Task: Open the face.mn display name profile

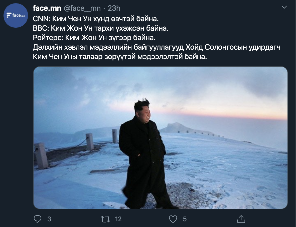Action: (47, 8)
